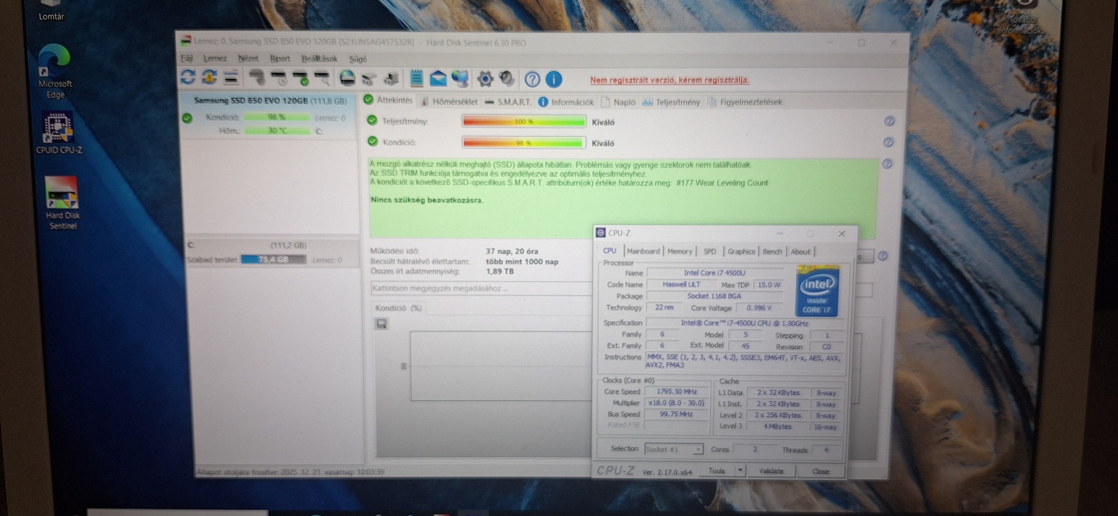Click the blue 75,4 GB free space bar
1118x516 pixels.
pos(273,260)
